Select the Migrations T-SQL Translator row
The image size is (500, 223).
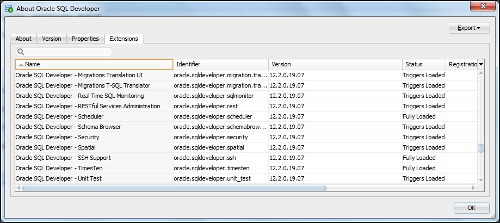246,85
